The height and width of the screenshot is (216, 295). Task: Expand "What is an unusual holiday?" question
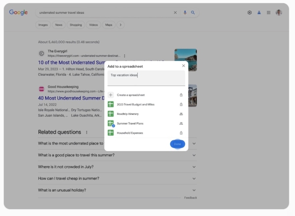(x=194, y=190)
